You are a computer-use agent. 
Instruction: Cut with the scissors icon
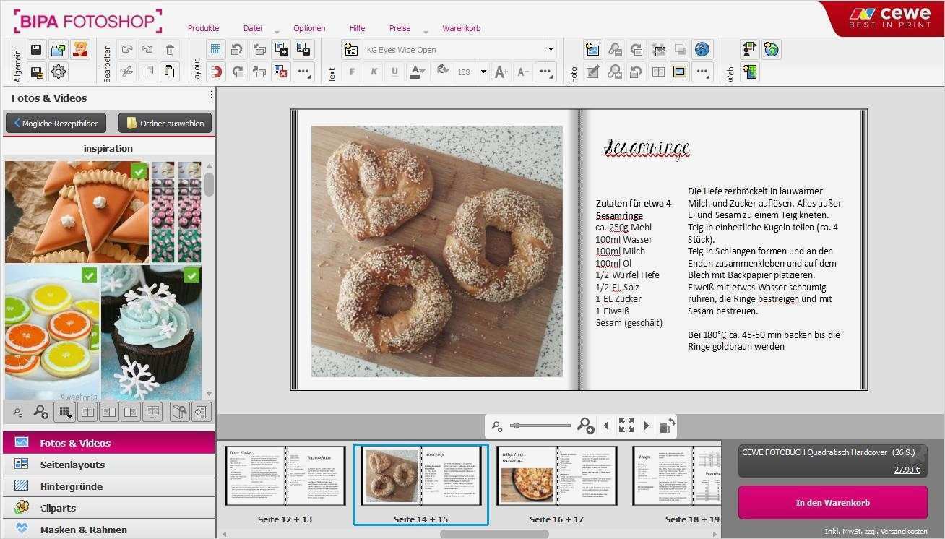(126, 72)
